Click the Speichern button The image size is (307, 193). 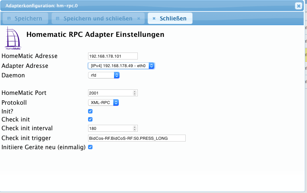(x=25, y=18)
